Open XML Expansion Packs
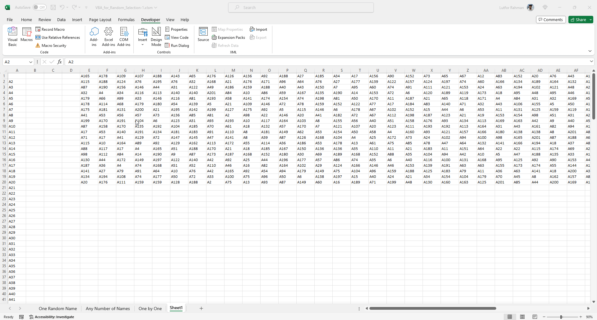Image resolution: width=597 pixels, height=320 pixels. (x=228, y=37)
